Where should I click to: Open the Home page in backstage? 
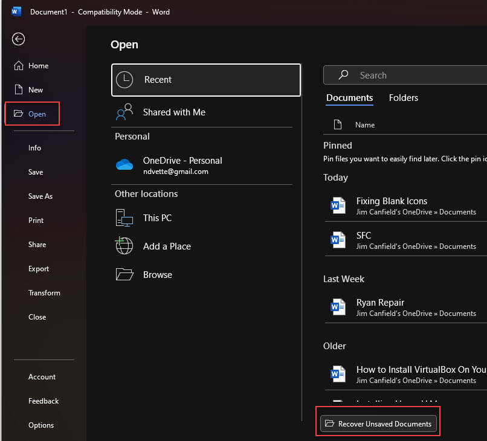(x=39, y=66)
